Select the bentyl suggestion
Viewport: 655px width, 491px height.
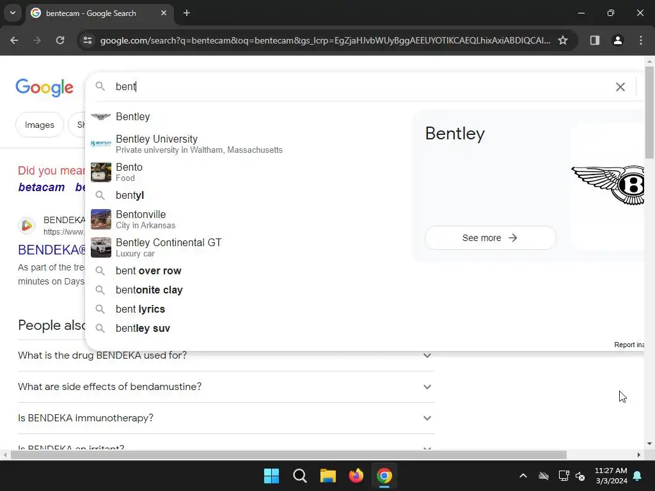[x=249, y=195]
